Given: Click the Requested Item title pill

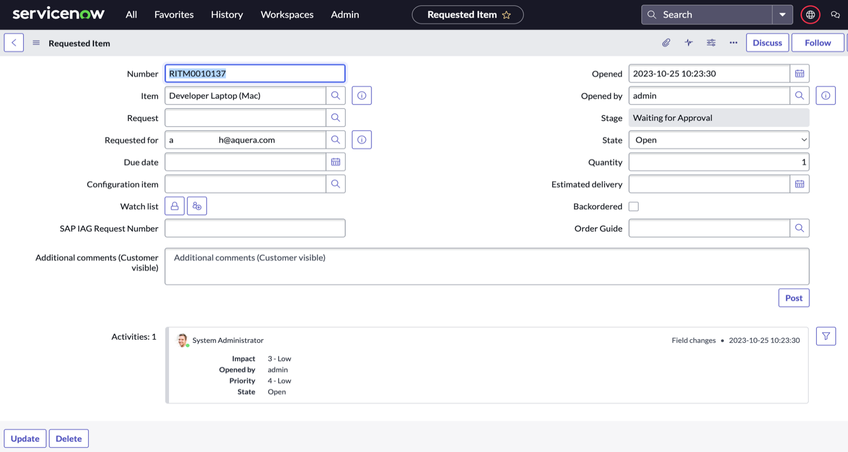Looking at the screenshot, I should (x=468, y=15).
